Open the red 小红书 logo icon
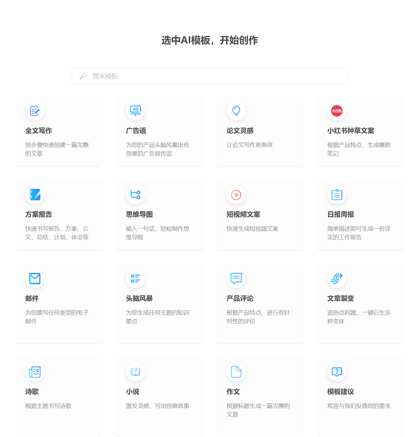The image size is (419, 437). pos(337,111)
